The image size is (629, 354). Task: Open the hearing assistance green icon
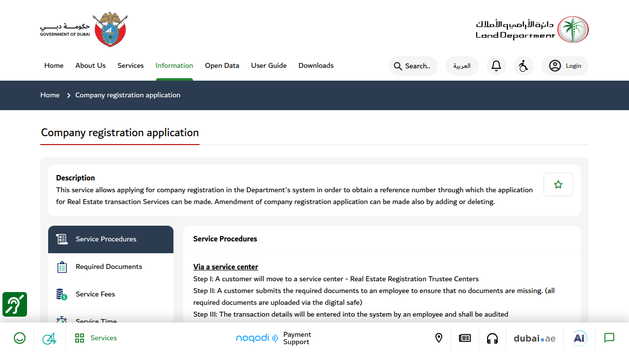point(15,304)
